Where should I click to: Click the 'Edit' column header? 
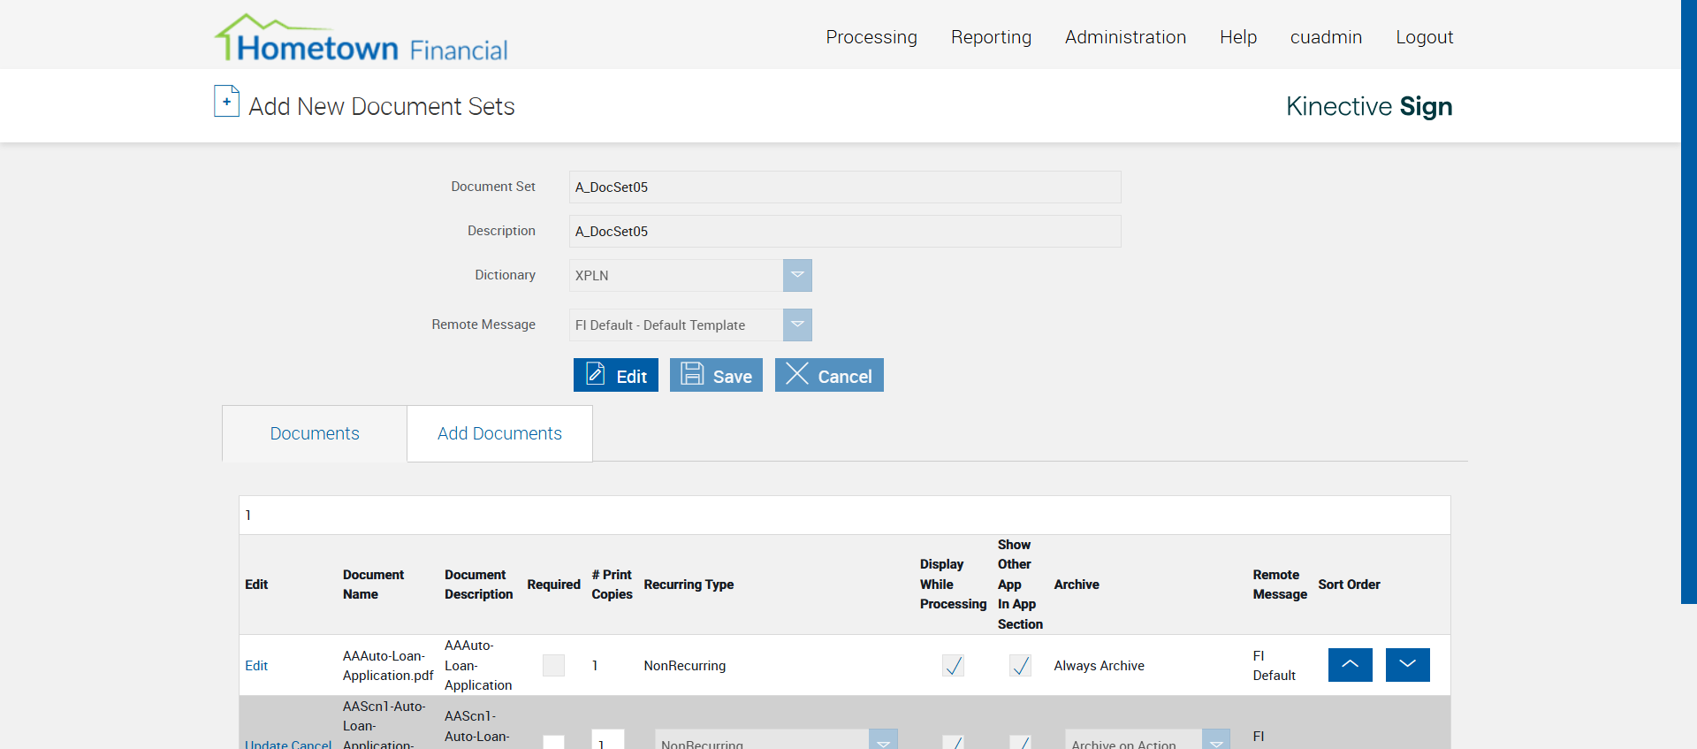tap(256, 585)
